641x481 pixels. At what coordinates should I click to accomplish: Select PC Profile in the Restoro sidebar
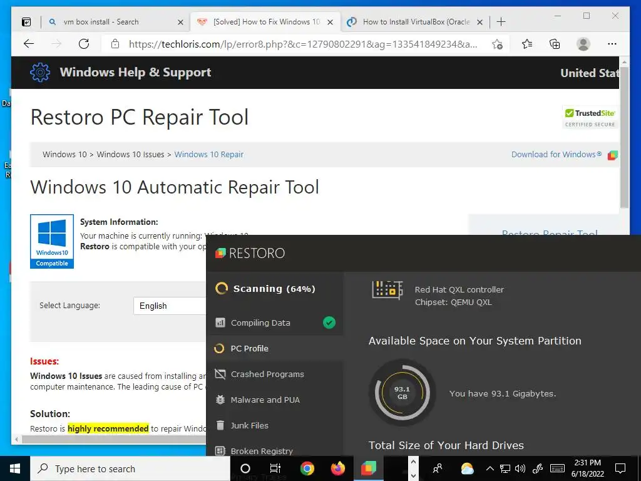275,348
